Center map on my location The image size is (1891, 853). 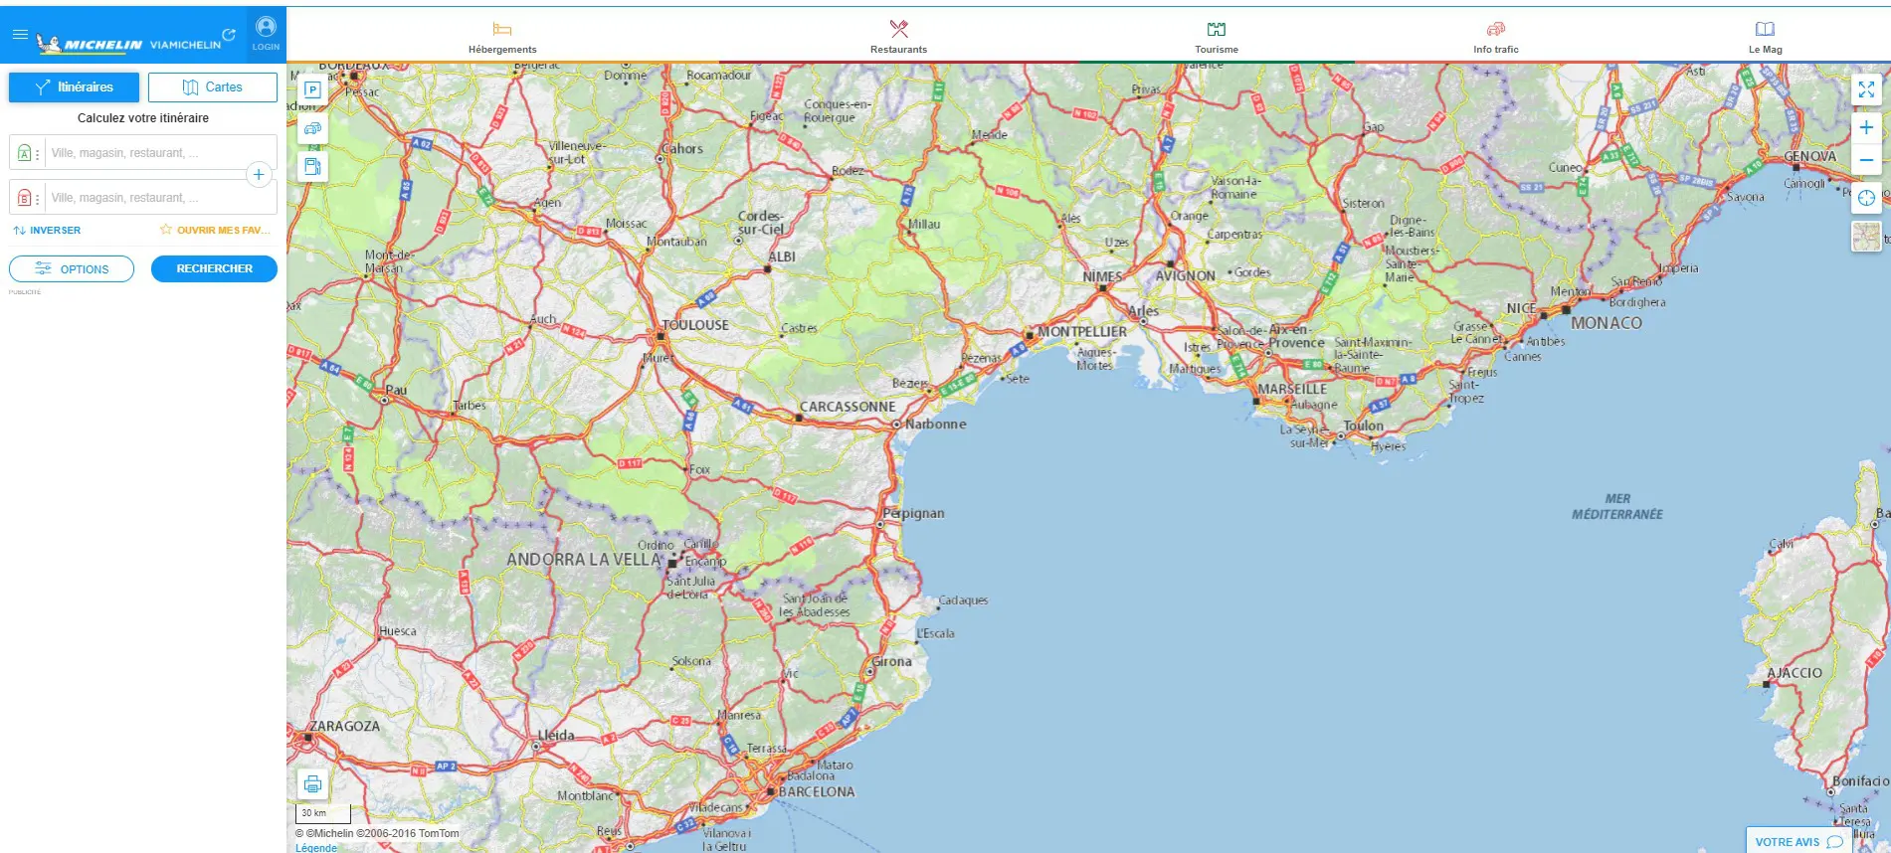1866,198
